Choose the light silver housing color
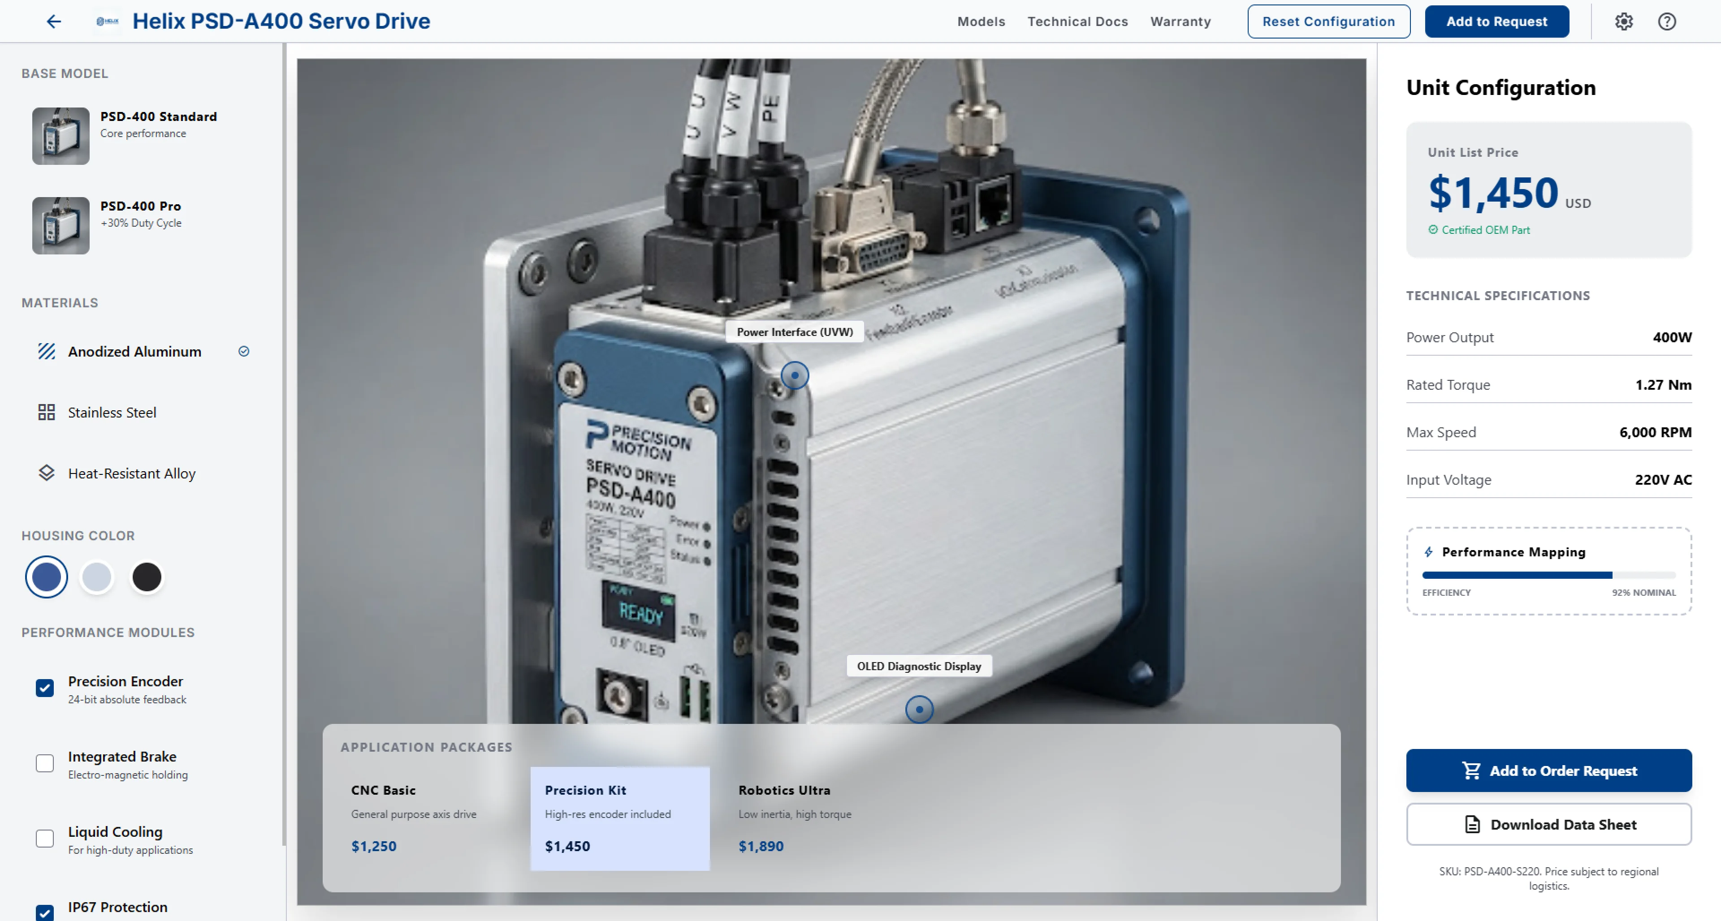This screenshot has width=1721, height=921. click(x=96, y=577)
